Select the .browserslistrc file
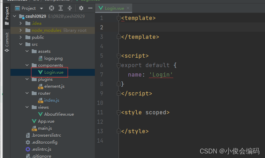This screenshot has width=265, height=158. (46, 135)
